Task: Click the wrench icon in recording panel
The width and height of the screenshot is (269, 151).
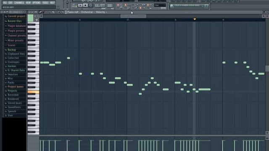Action: click(x=136, y=8)
